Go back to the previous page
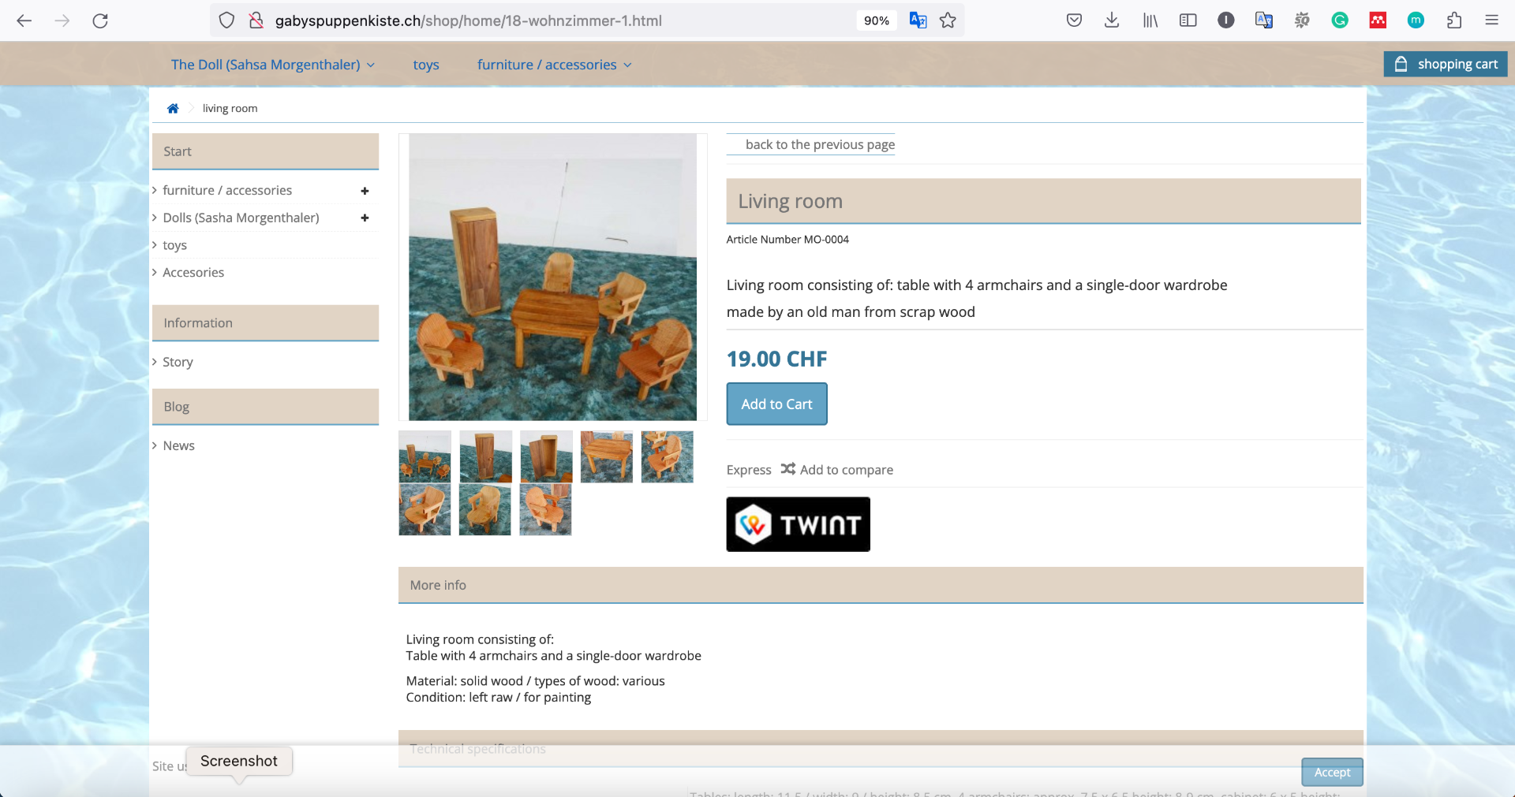This screenshot has height=797, width=1515. point(820,144)
